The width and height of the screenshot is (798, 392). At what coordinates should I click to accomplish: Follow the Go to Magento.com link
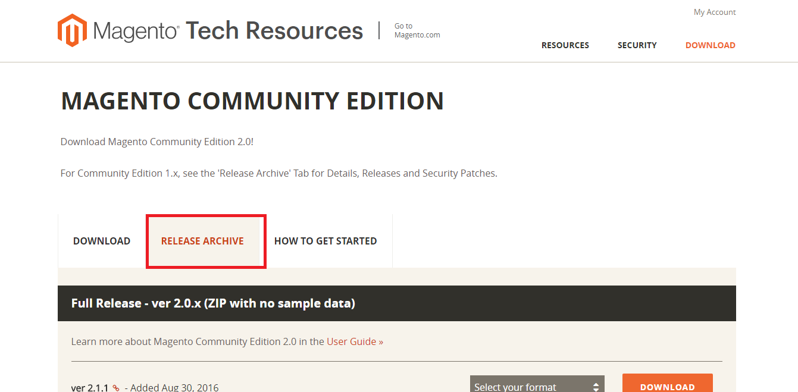pos(417,30)
